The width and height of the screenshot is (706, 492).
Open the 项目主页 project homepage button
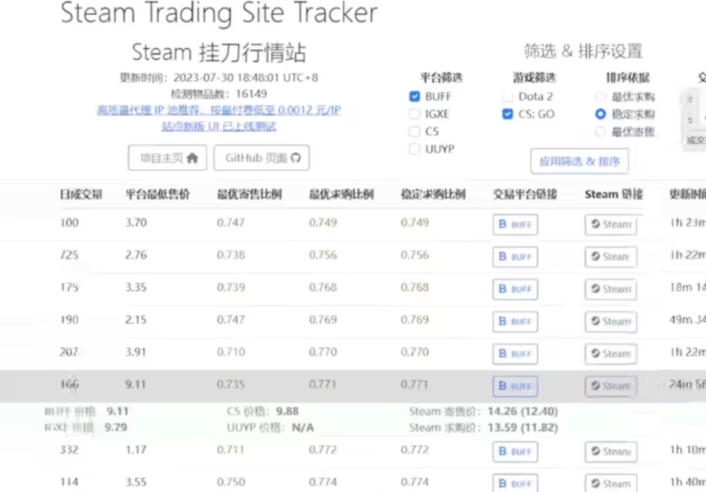pos(168,158)
